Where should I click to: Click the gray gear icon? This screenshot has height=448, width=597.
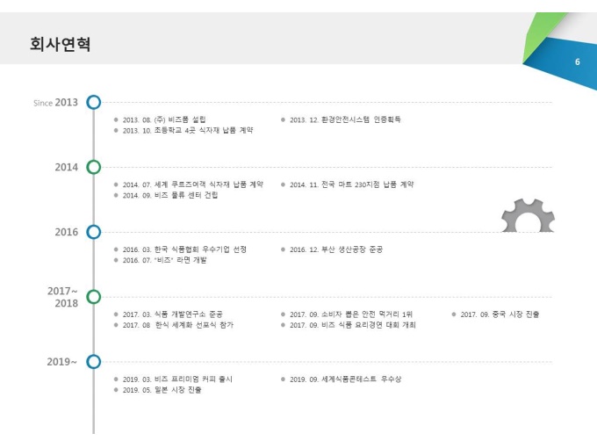click(528, 215)
